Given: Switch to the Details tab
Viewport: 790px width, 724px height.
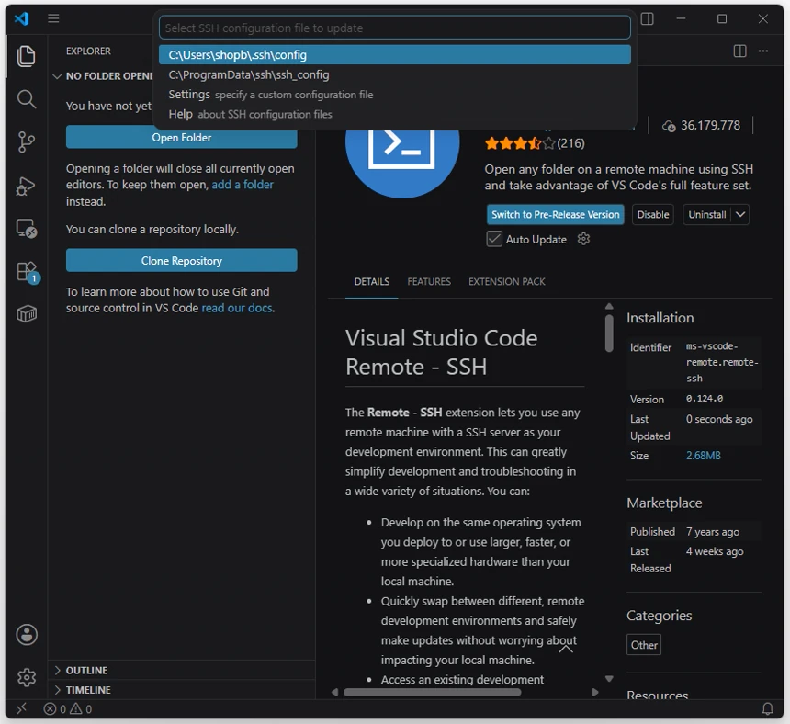Looking at the screenshot, I should click(372, 282).
